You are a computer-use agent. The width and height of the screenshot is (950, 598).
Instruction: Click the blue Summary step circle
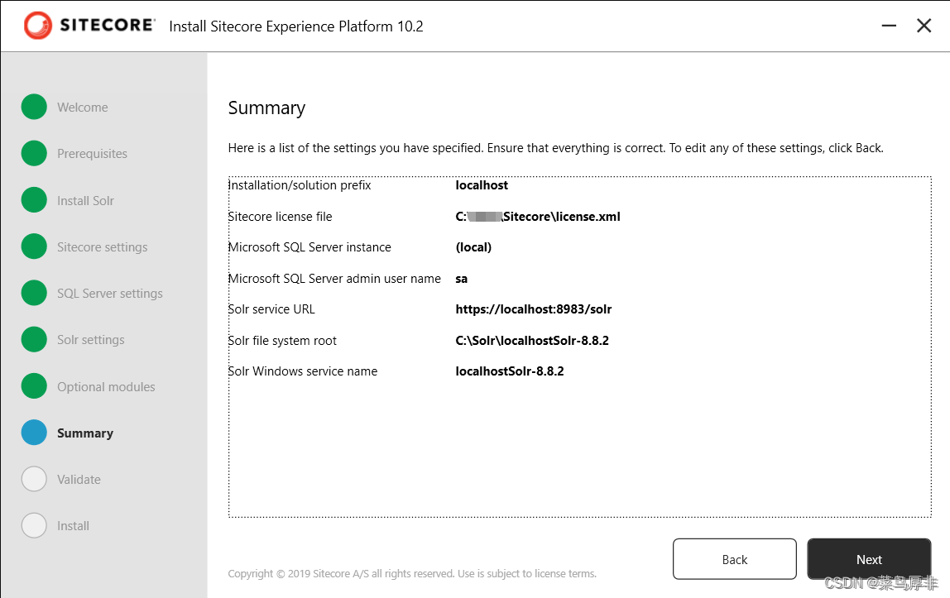(x=34, y=433)
